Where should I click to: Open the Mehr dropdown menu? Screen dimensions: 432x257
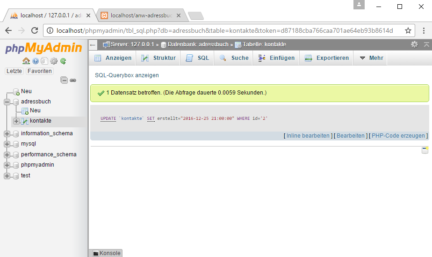coord(371,58)
